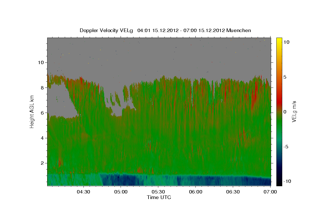Click the 'VELg m/s' colorbar label
Viewport: 335px width, 223px height.
click(294, 111)
